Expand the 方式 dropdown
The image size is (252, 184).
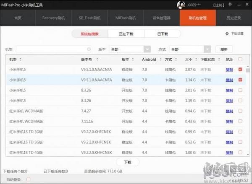pyautogui.click(x=207, y=49)
